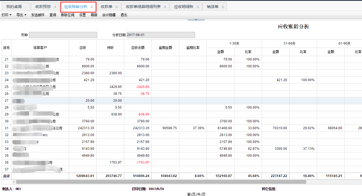Open 账龄区间 settings
Image resolution: width=362 pixels, height=196 pixels.
coord(68,15)
